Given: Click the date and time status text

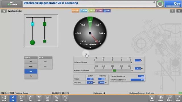Looking at the screenshot, I should tap(61, 93).
